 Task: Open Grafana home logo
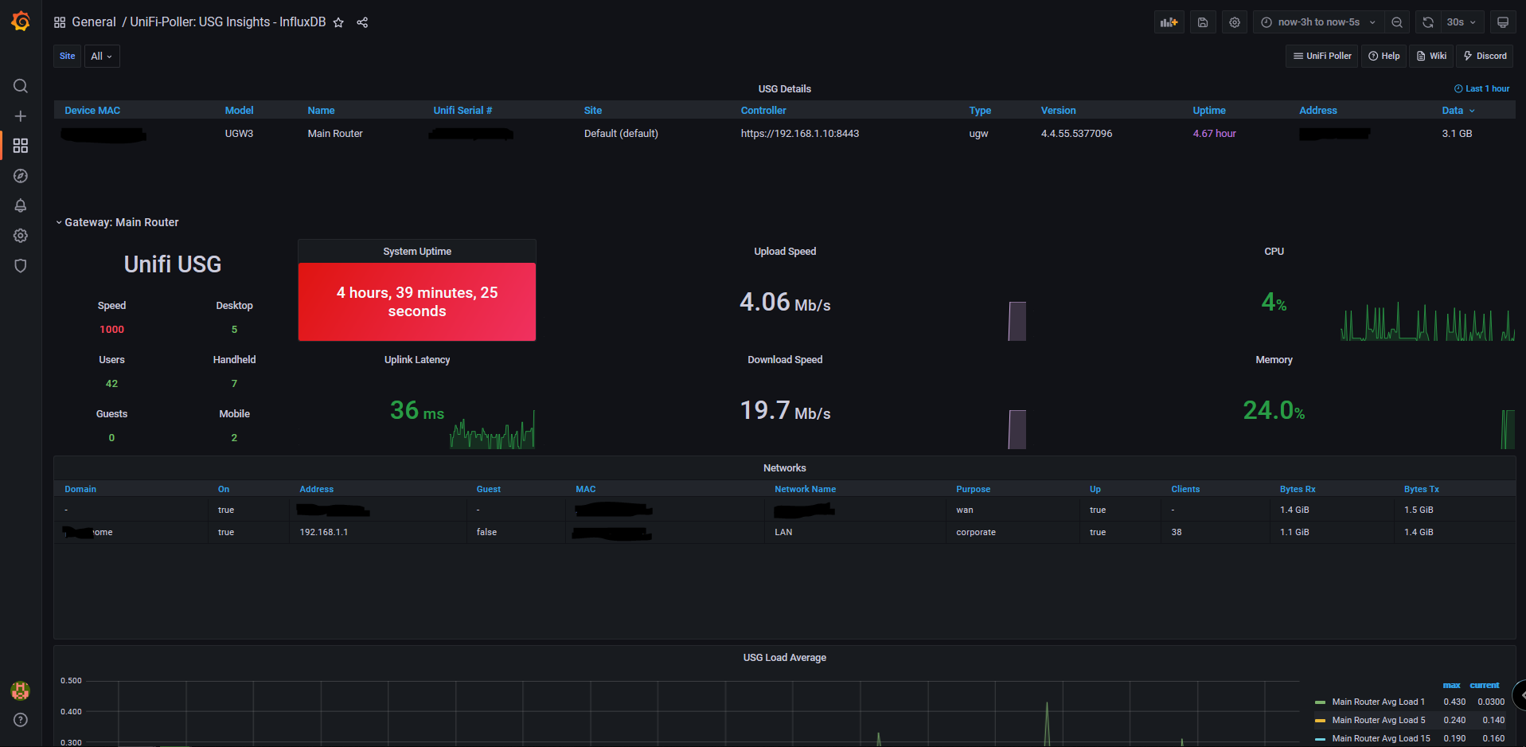21,22
